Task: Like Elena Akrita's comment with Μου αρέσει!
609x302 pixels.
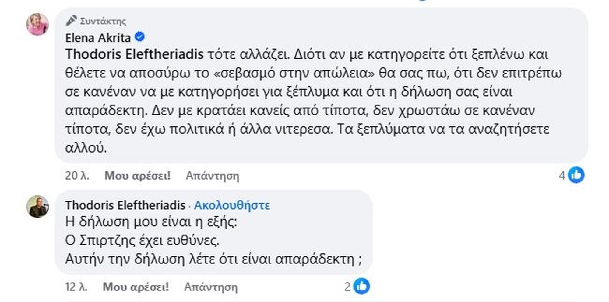Action: pos(137,176)
